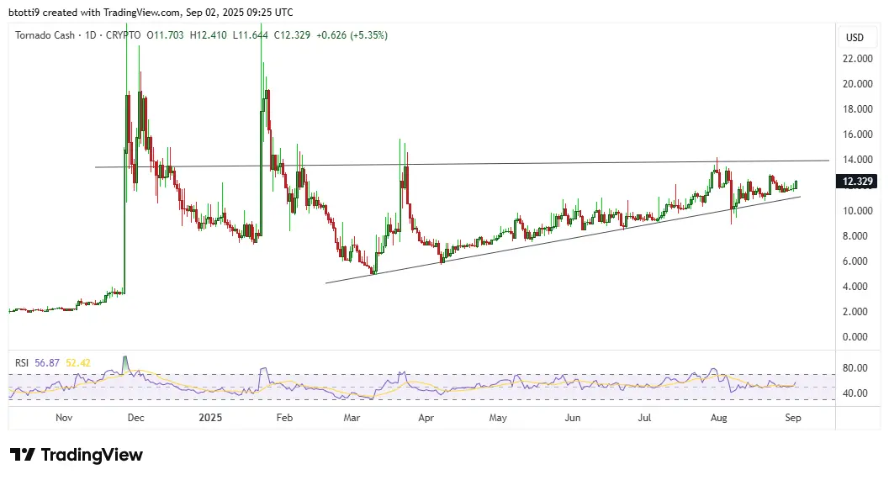889x480 pixels.
Task: Click the 2025 date axis label
Action: [x=210, y=418]
